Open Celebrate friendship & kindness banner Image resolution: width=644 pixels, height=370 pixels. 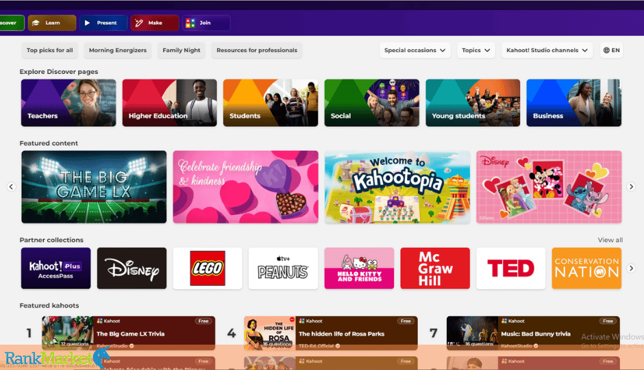245,187
